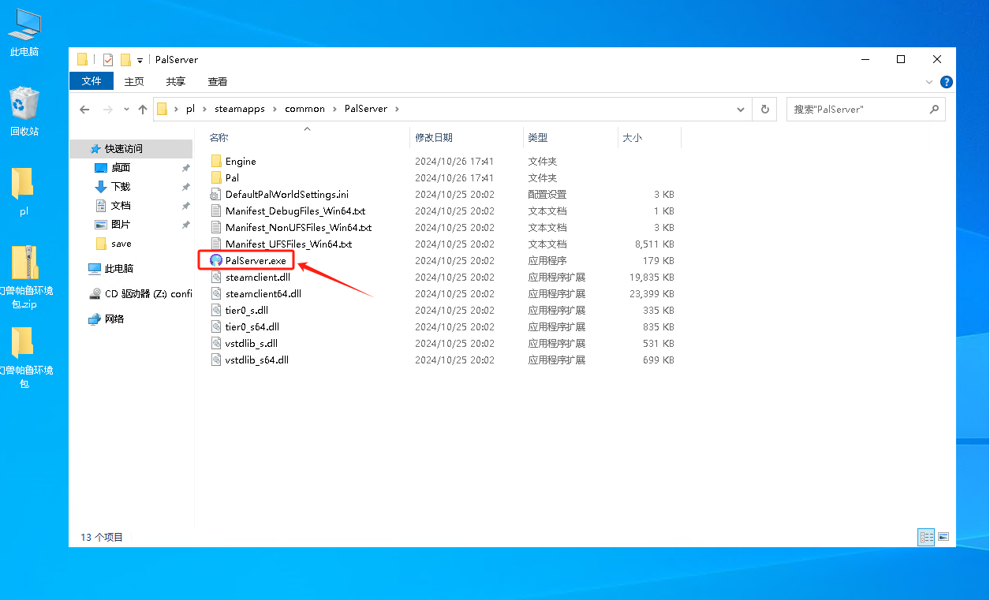
Task: Expand the address bar history dropdown
Action: tap(741, 110)
